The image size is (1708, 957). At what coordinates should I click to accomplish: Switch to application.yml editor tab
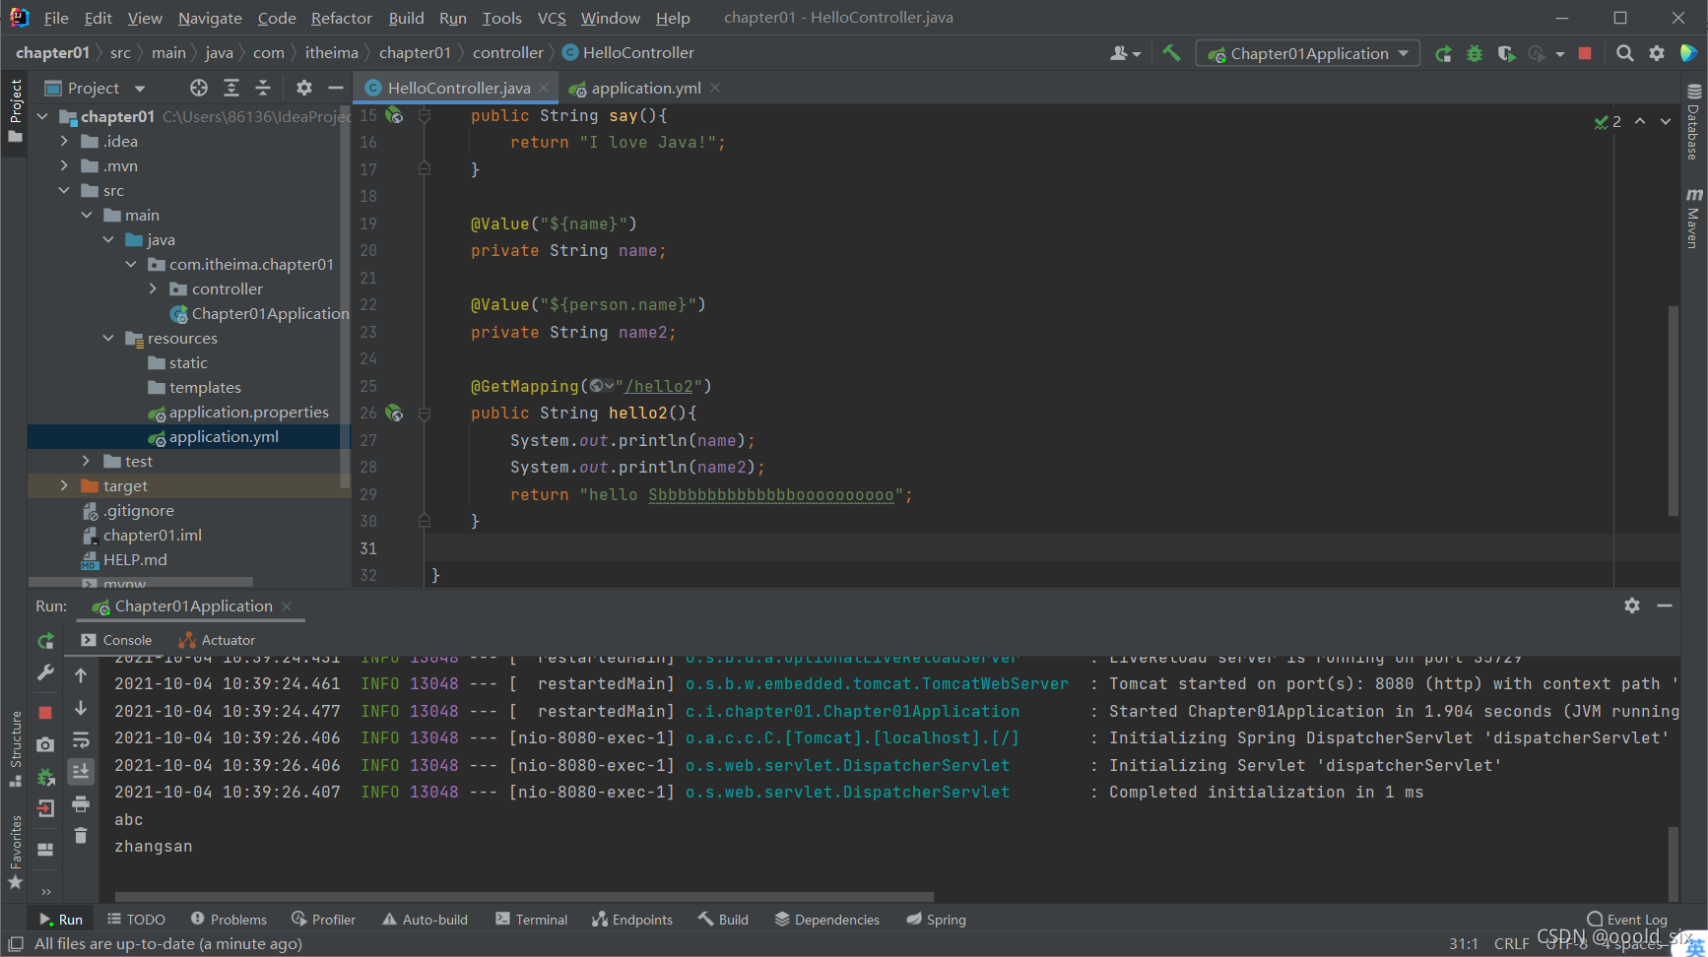[x=645, y=88]
